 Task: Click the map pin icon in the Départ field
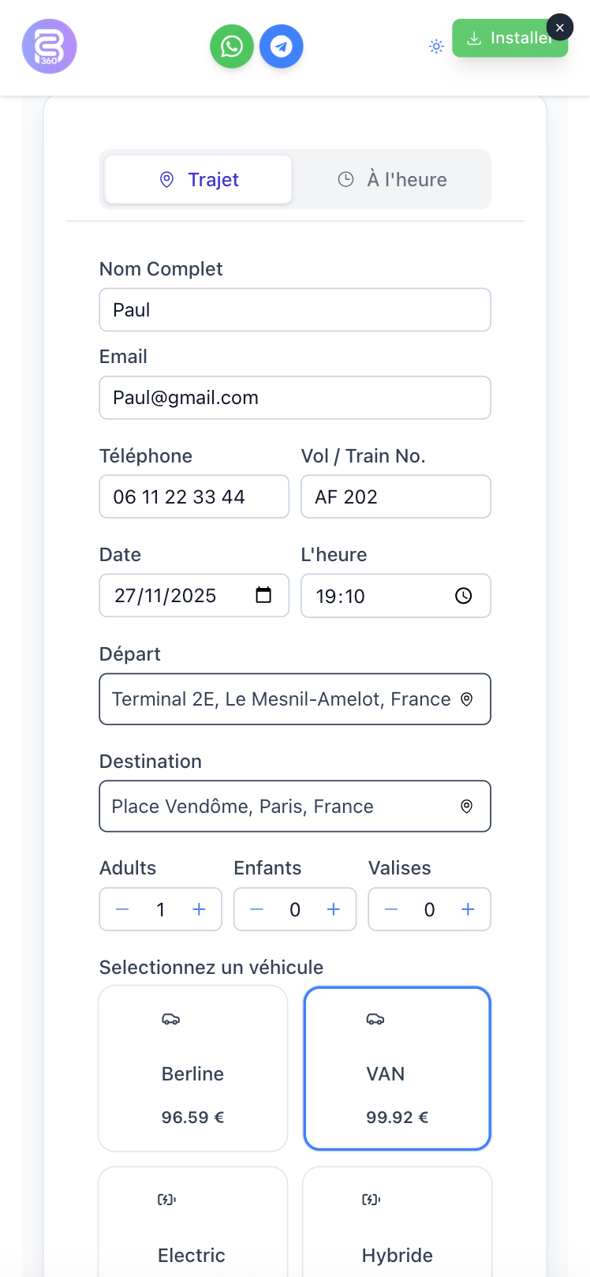[467, 698]
